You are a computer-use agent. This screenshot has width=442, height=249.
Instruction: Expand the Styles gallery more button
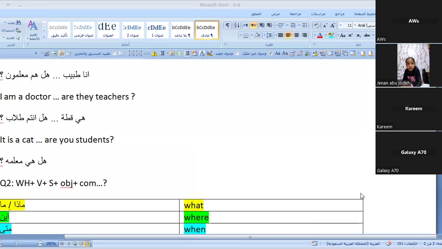(44, 37)
